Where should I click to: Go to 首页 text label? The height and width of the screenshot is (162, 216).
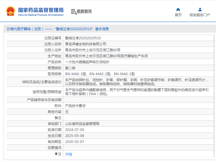click(178, 15)
